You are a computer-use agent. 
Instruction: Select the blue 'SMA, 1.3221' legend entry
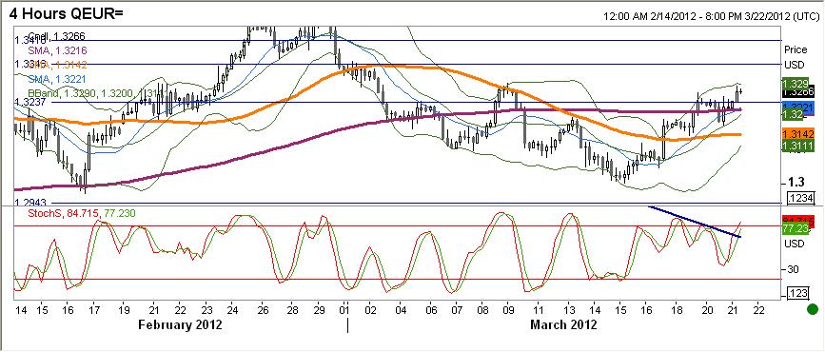click(x=57, y=79)
